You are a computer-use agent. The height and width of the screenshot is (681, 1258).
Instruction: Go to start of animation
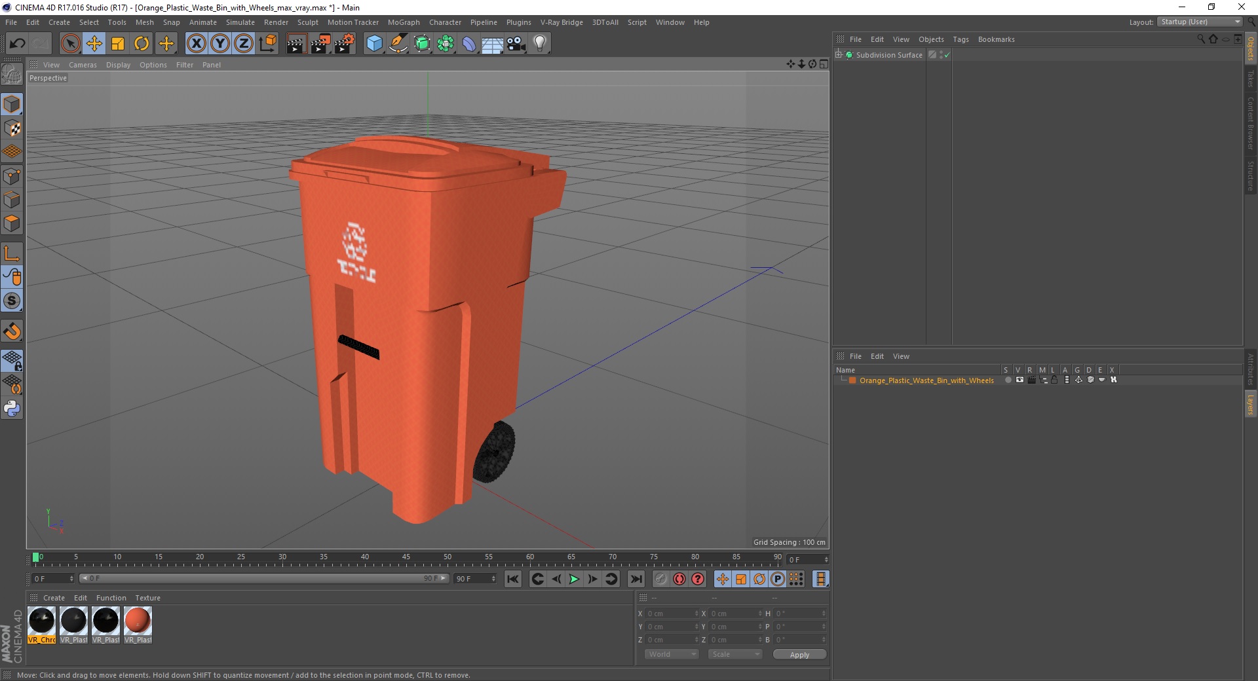[513, 579]
